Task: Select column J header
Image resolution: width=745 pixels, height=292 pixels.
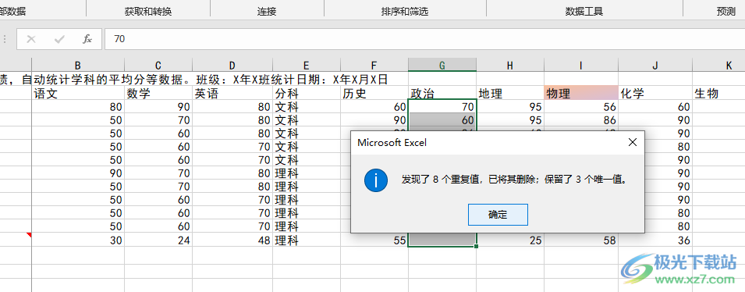Action: coord(655,66)
